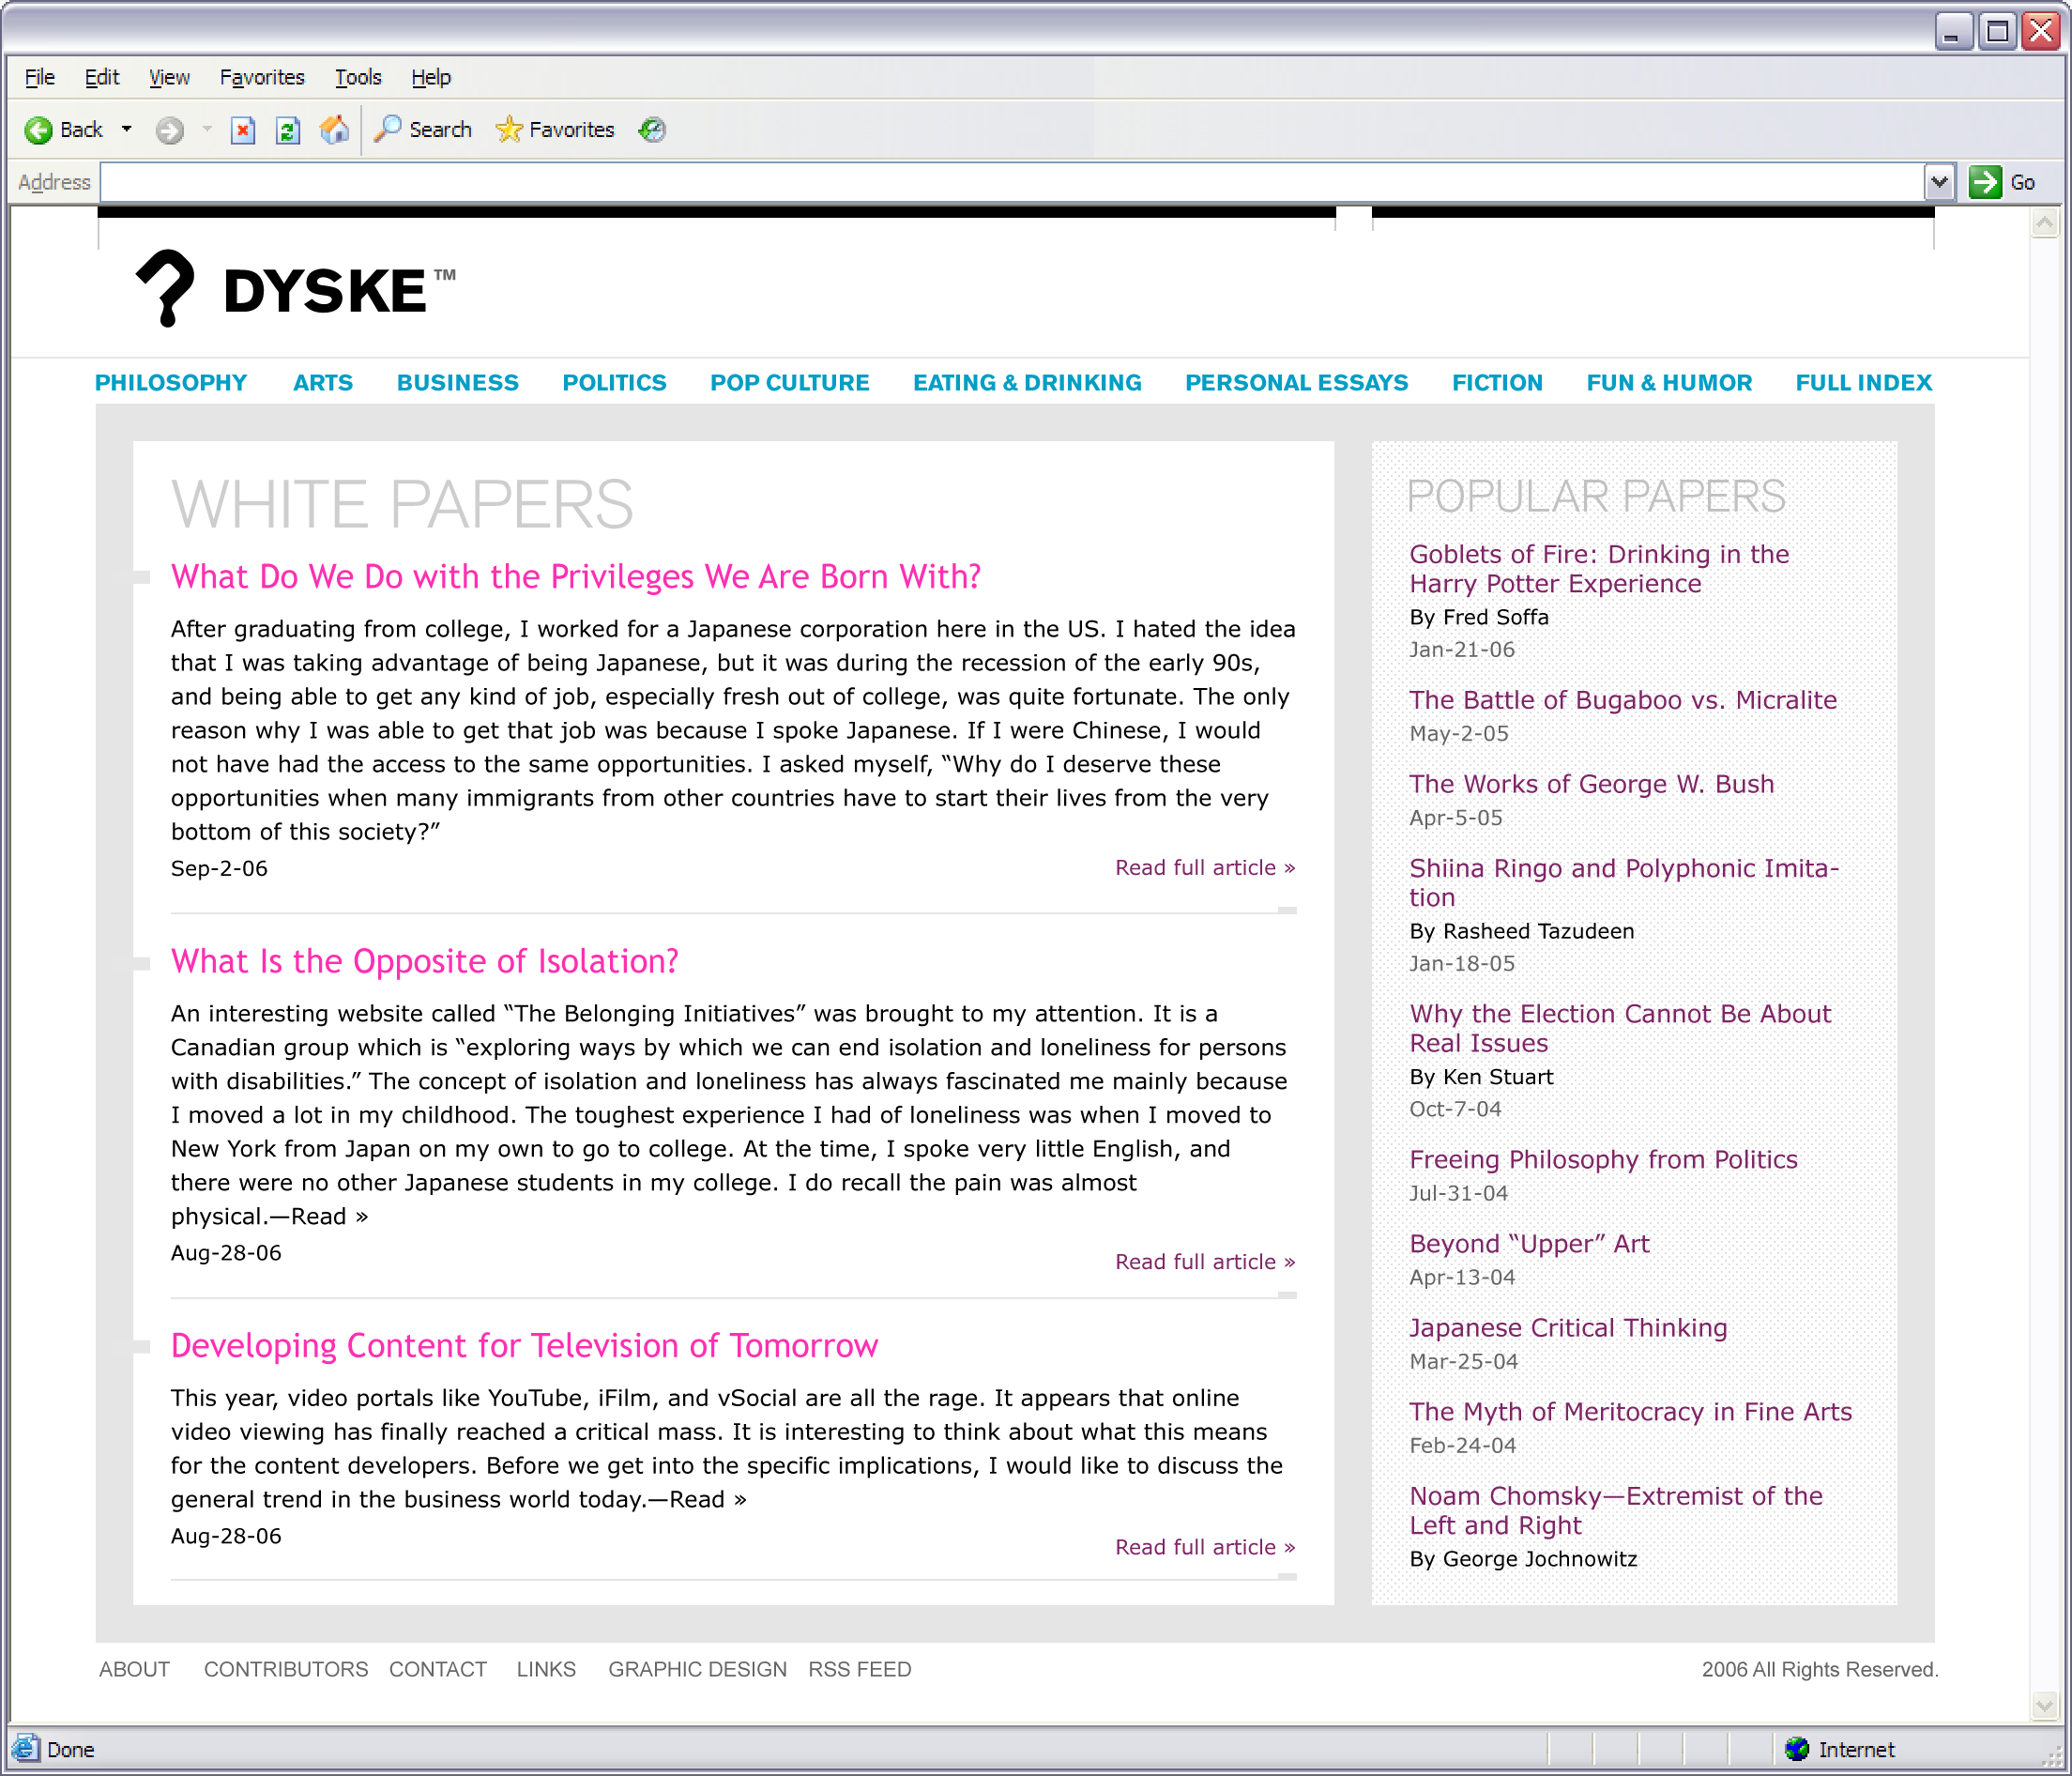Go to the PHILOSOPHY section
The height and width of the screenshot is (1776, 2072).
171,383
